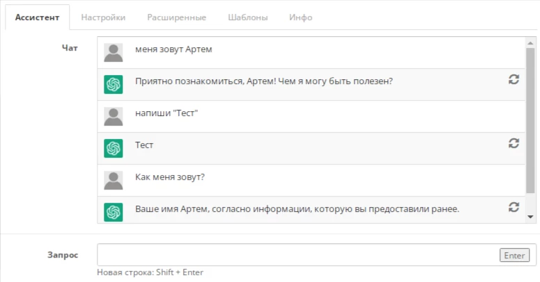Submit the request with Enter button
Viewport: 540px width, 282px height.
click(514, 255)
